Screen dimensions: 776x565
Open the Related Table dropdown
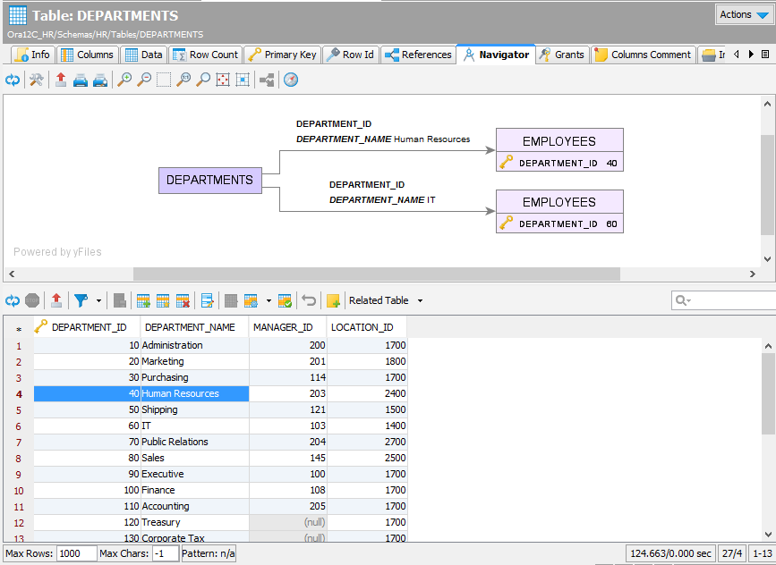click(x=386, y=300)
